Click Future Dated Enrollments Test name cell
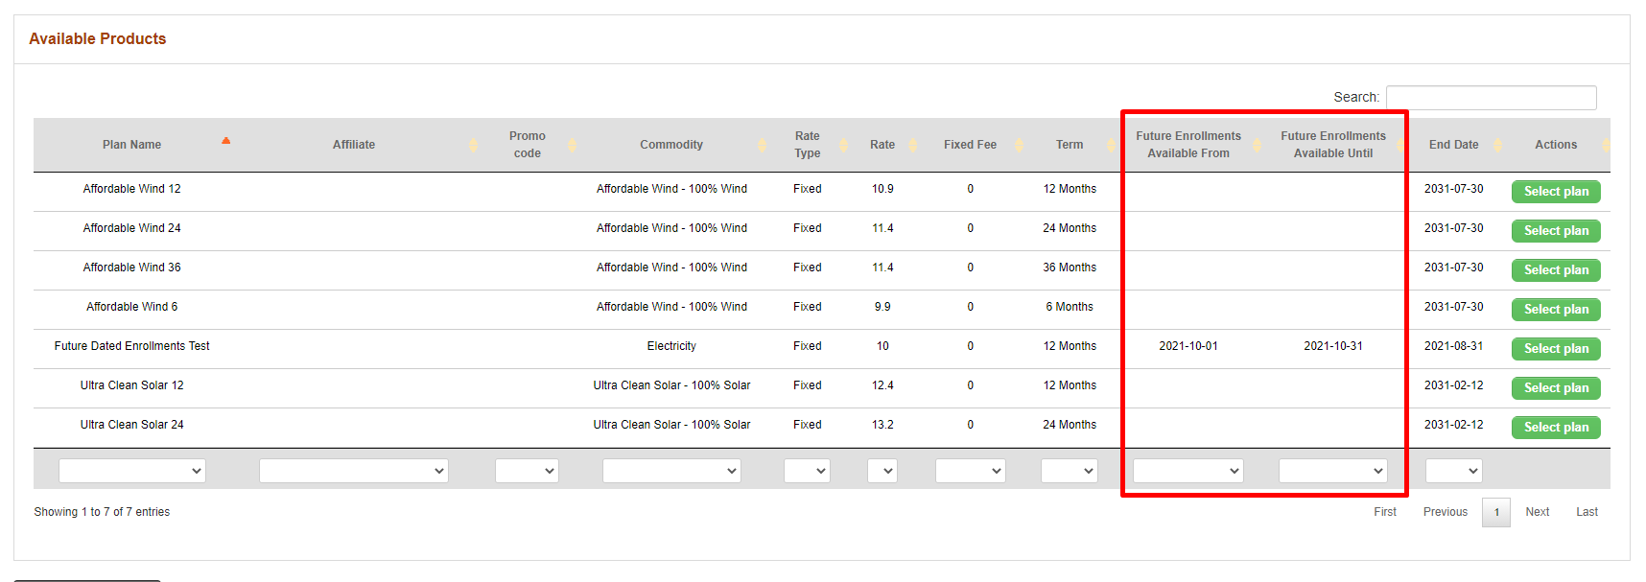The width and height of the screenshot is (1646, 582). 132,346
